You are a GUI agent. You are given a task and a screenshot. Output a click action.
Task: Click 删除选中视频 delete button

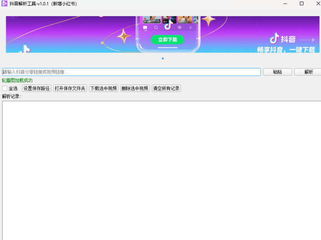[135, 88]
